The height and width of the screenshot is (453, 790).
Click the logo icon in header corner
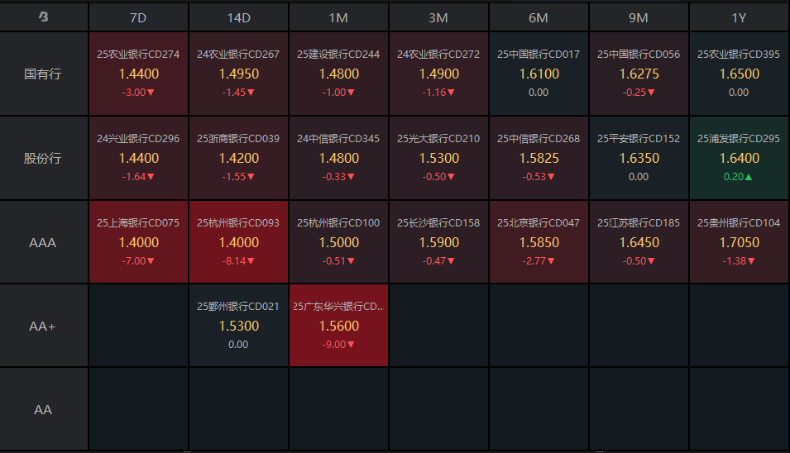(44, 17)
